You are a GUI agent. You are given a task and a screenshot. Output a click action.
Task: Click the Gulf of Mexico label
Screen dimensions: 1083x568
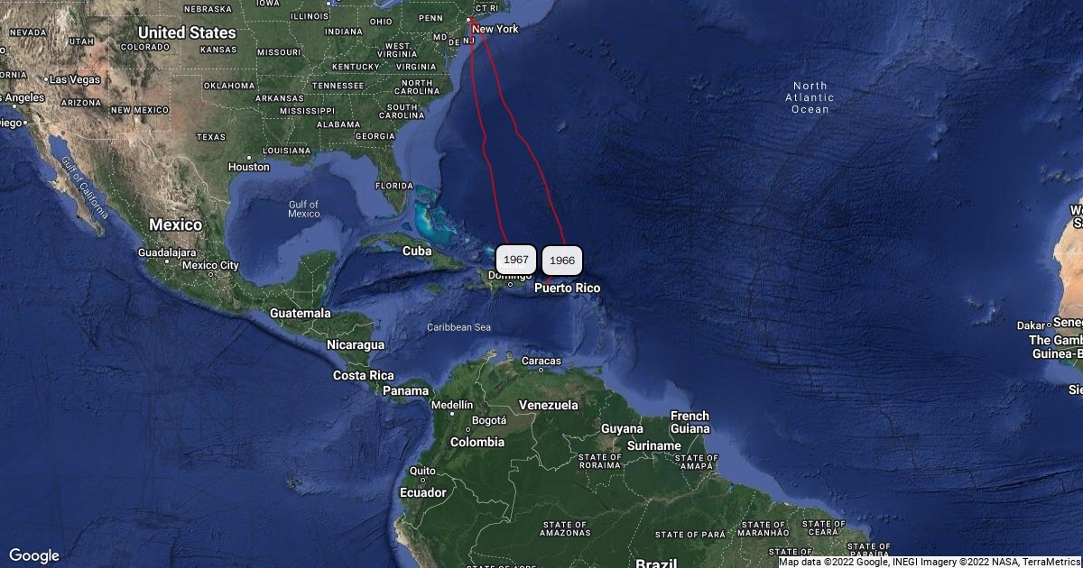point(304,208)
